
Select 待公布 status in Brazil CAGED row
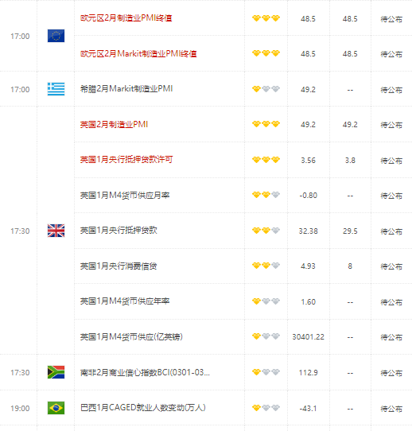tap(391, 409)
